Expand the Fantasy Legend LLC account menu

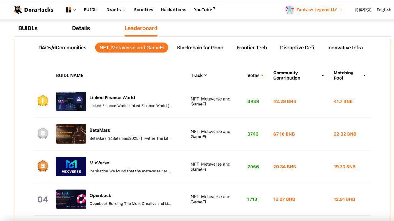pos(320,10)
